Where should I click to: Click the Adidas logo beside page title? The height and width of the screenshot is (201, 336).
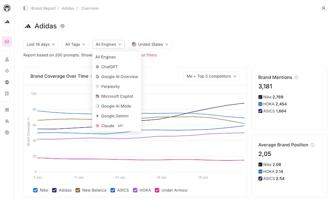pos(28,26)
